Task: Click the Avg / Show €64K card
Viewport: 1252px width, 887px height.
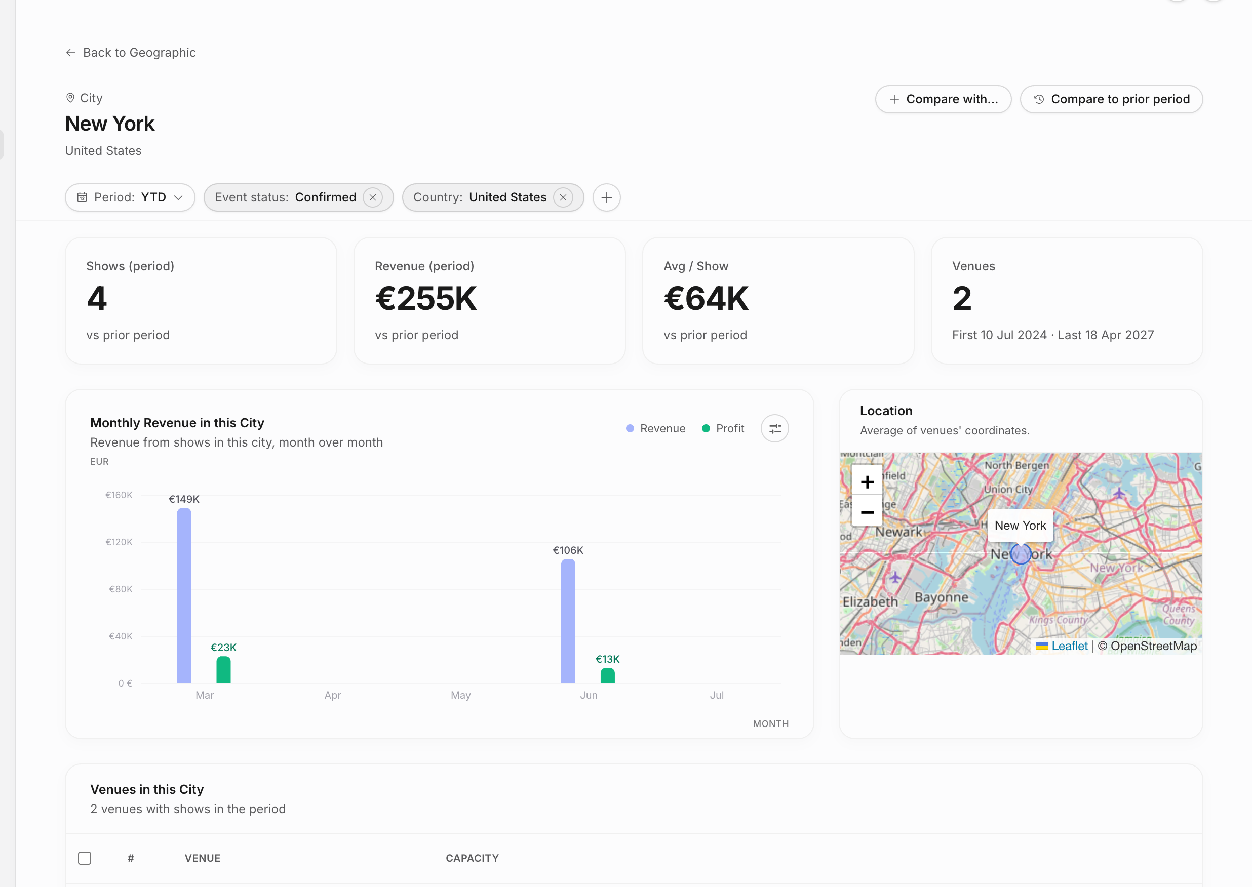Action: coord(778,300)
